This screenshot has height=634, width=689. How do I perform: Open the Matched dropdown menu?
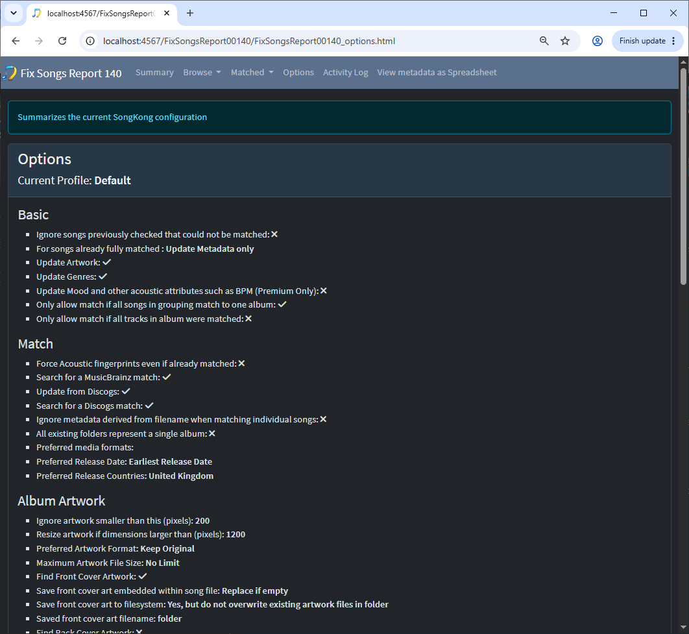252,73
